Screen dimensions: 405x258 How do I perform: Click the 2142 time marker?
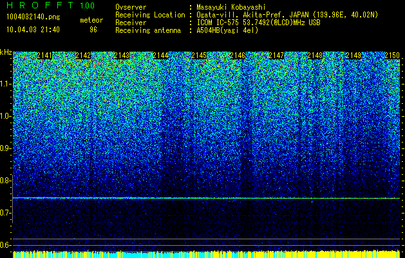83,55
